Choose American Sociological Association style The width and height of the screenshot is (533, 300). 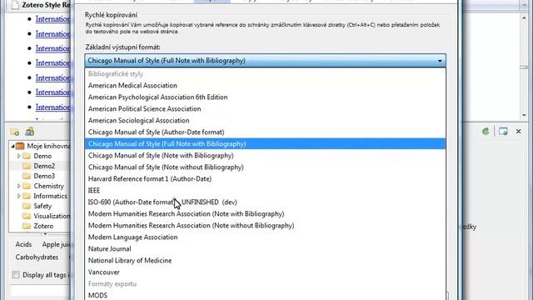pyautogui.click(x=265, y=120)
